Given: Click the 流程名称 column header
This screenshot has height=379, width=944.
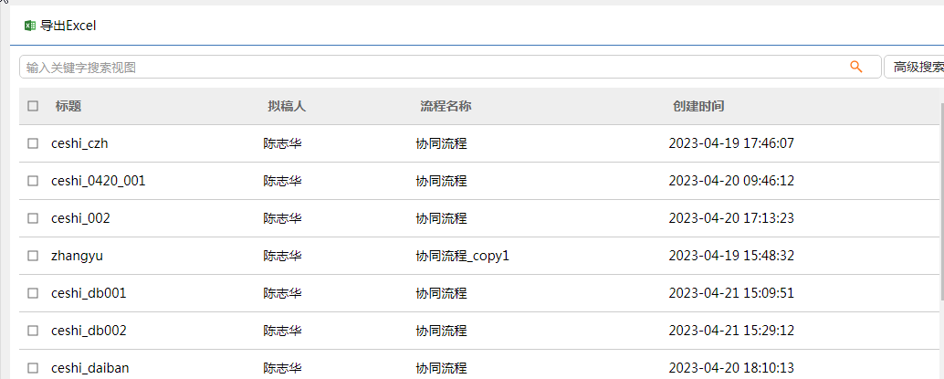Looking at the screenshot, I should click(x=446, y=106).
